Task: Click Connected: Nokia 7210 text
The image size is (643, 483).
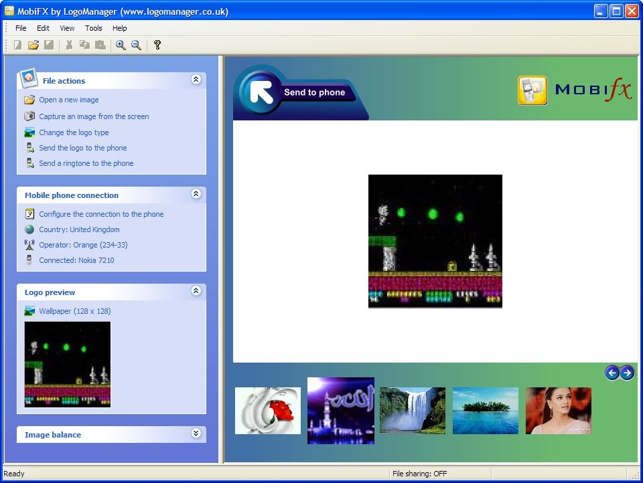Action: (x=76, y=260)
